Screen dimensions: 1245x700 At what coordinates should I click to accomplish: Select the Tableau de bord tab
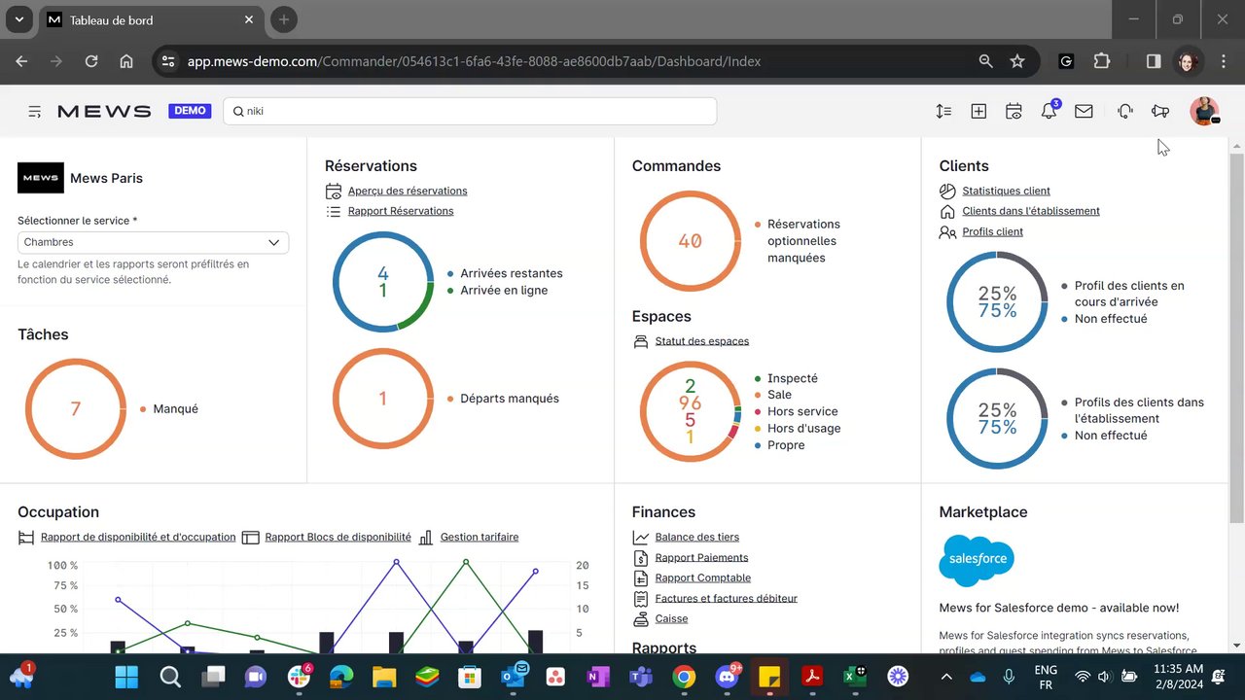click(x=151, y=19)
